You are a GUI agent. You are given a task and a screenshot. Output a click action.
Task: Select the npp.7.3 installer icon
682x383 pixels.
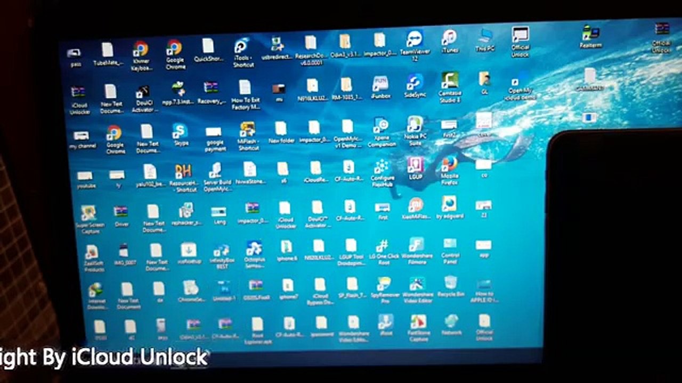click(x=178, y=93)
